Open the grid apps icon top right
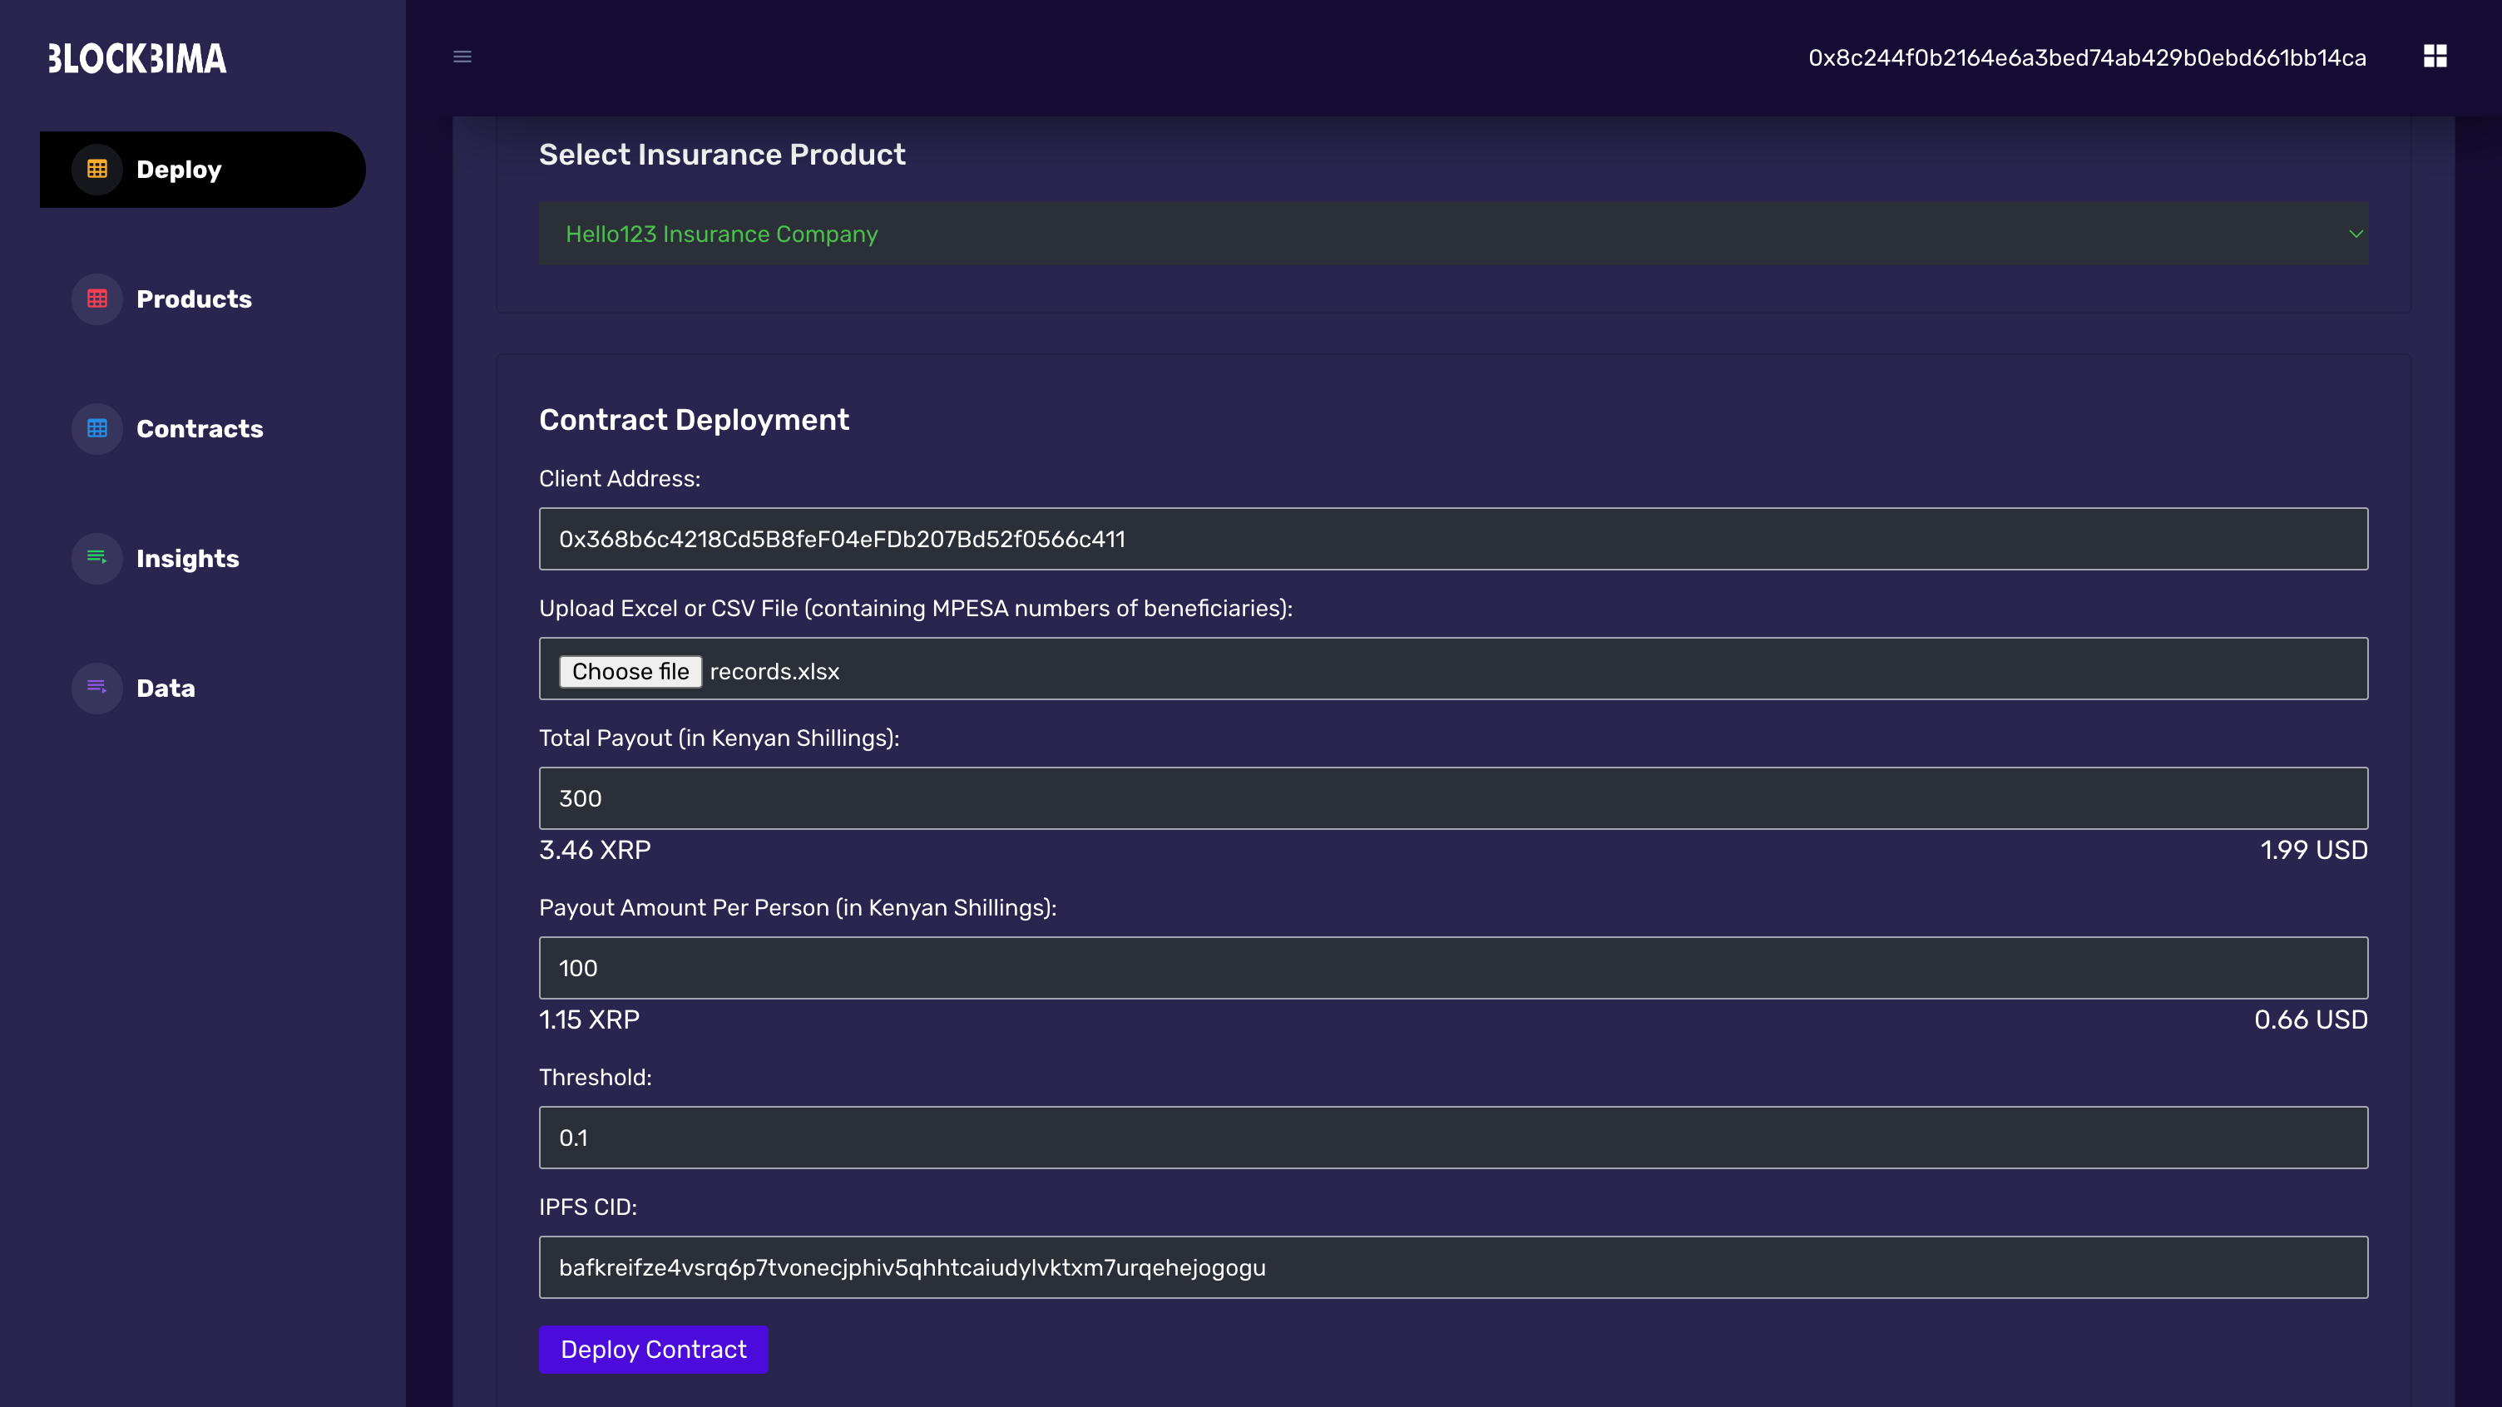The image size is (2502, 1407). pos(2434,57)
